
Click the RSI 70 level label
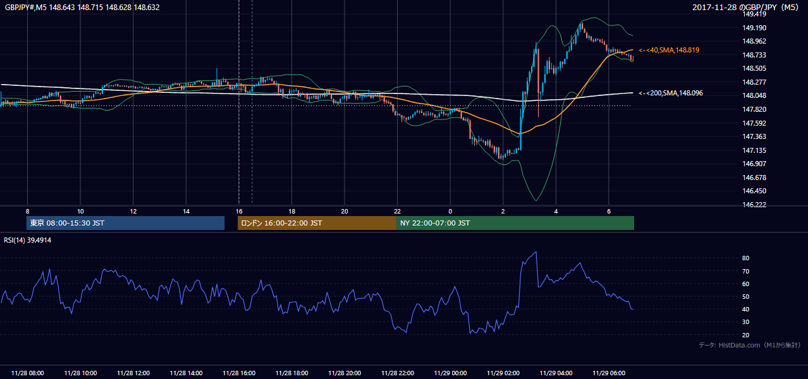(746, 271)
